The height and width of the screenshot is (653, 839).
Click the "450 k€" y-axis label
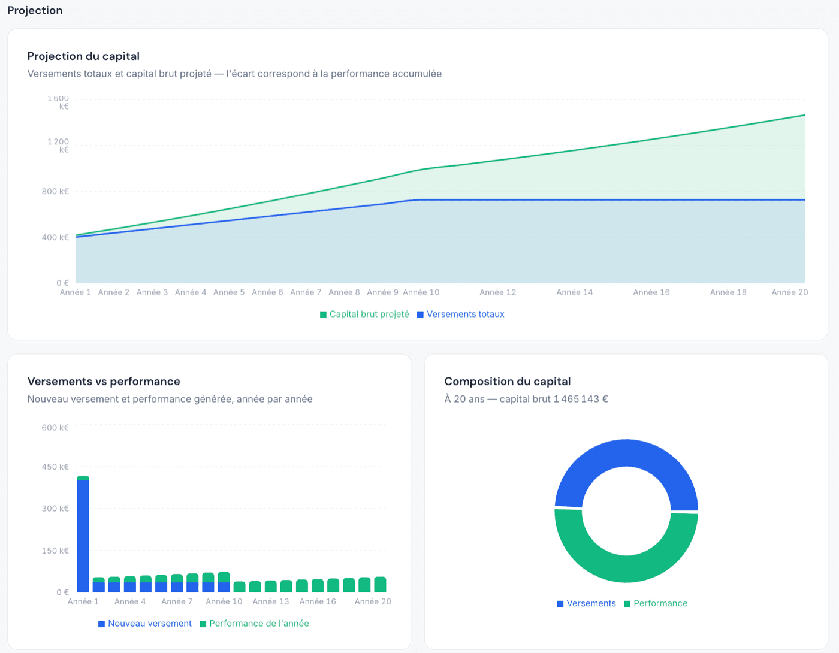point(55,467)
